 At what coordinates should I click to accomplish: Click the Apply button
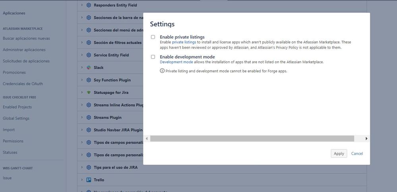[x=339, y=153]
